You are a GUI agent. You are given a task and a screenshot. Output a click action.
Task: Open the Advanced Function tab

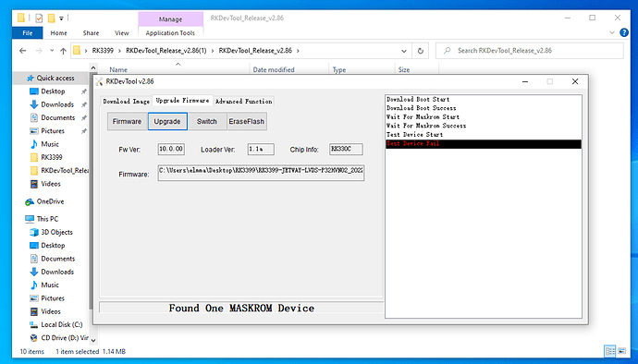click(244, 101)
